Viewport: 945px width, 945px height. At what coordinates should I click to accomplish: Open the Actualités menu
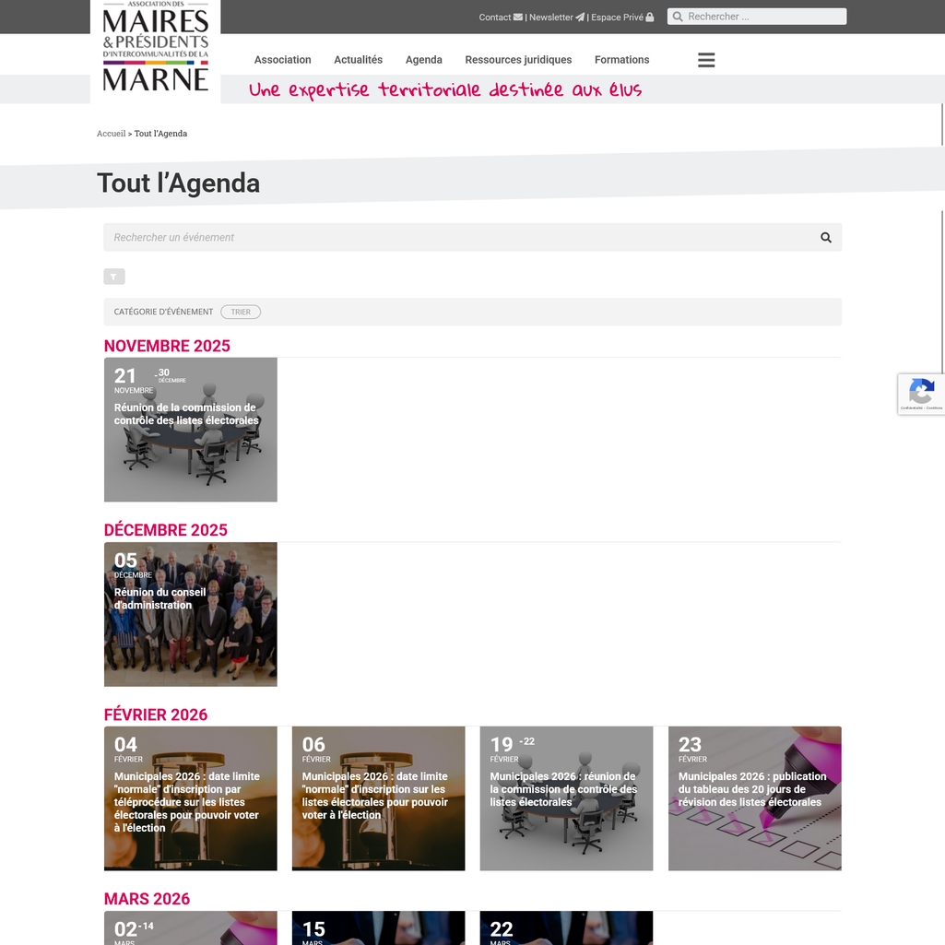point(358,60)
